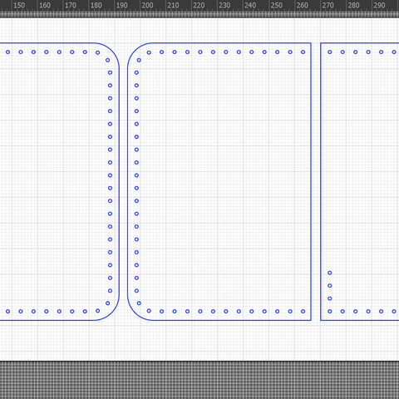Select the top-right corner hole of the middle panel
The width and height of the screenshot is (399, 399).
[x=303, y=52]
